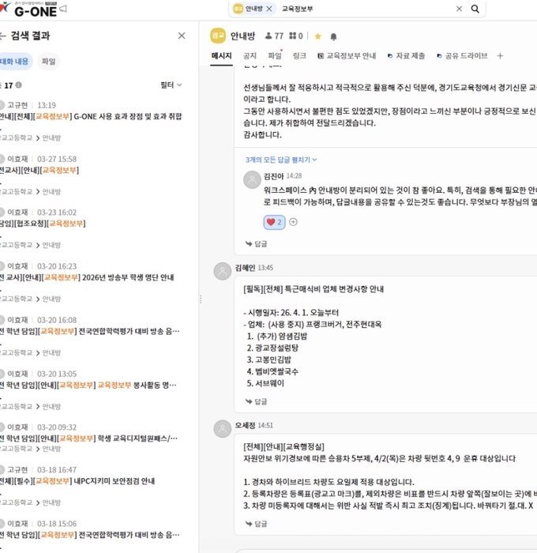
Task: Go back using the search results arrow
Action: click(x=3, y=36)
